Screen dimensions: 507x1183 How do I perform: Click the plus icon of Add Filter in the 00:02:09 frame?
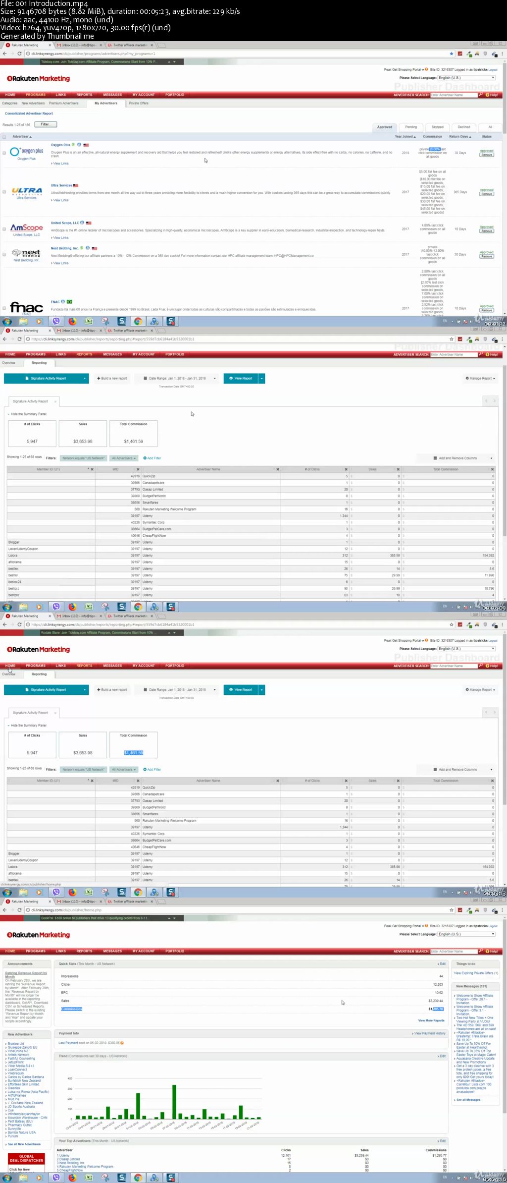[145, 458]
